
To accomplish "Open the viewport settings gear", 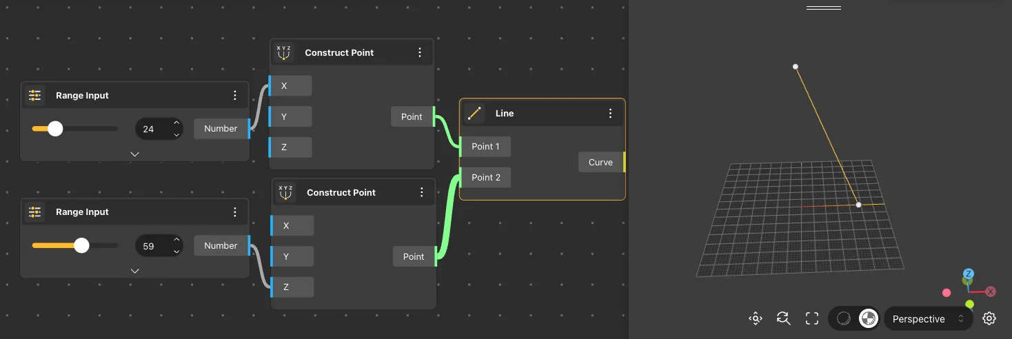I will (989, 318).
